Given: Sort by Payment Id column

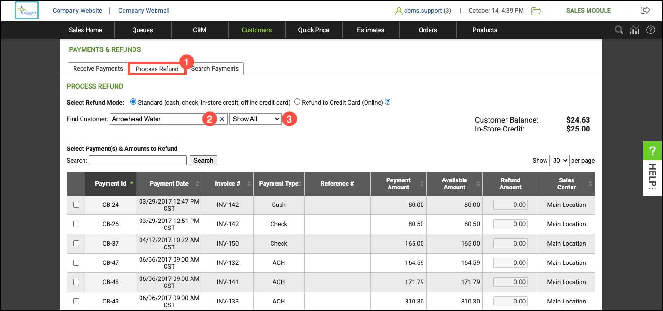Looking at the screenshot, I should point(110,184).
